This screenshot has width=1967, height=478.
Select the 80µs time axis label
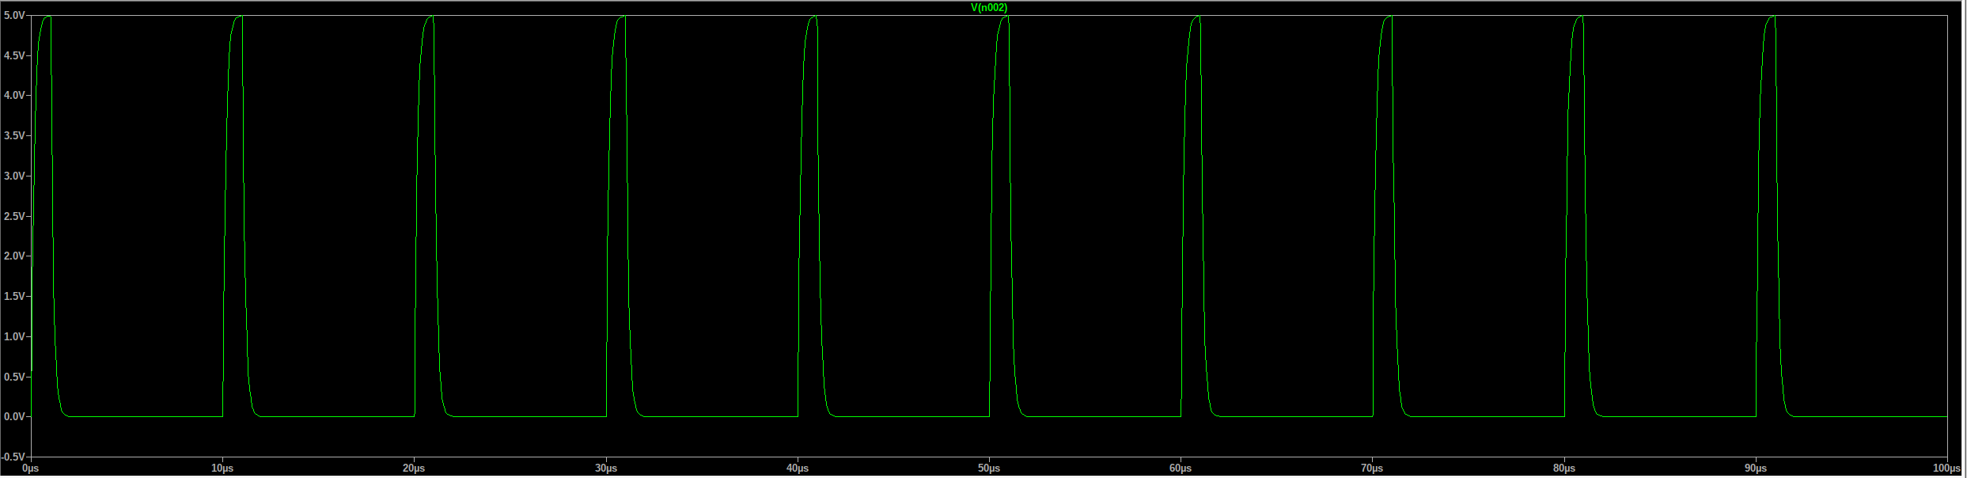(x=1564, y=469)
